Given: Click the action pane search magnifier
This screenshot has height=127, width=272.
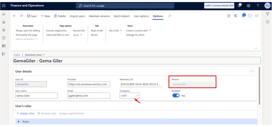Looking at the screenshot, I should pyautogui.click(x=170, y=16).
